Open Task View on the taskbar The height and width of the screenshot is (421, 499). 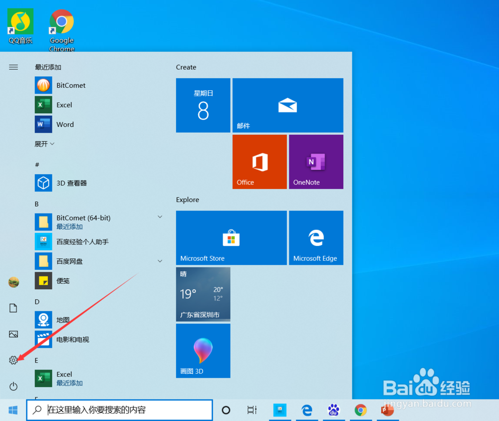[252, 410]
